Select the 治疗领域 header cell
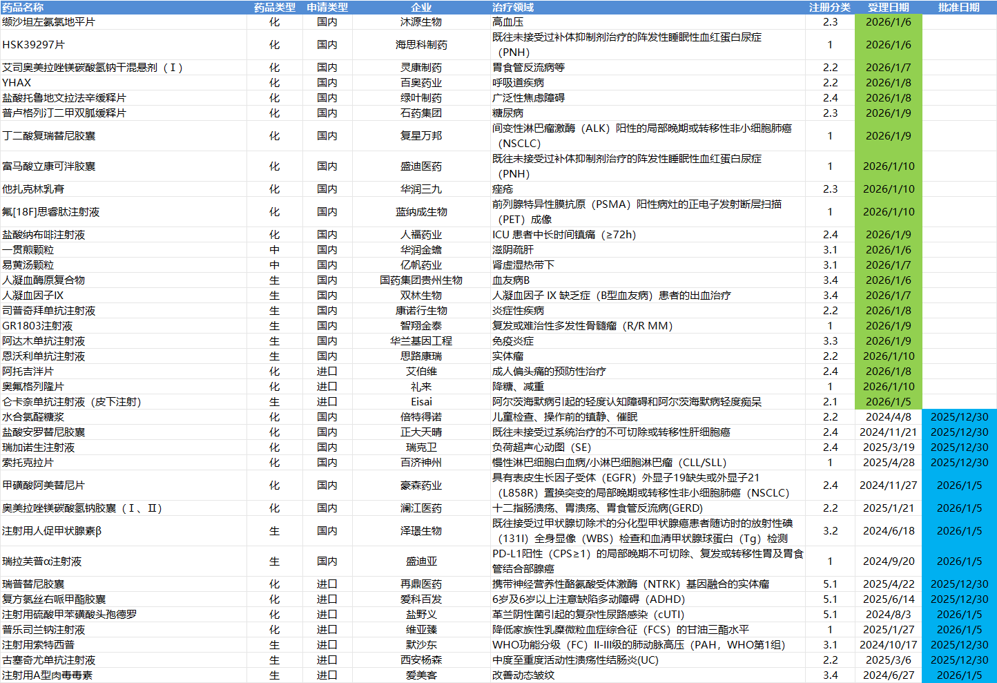 [x=512, y=7]
